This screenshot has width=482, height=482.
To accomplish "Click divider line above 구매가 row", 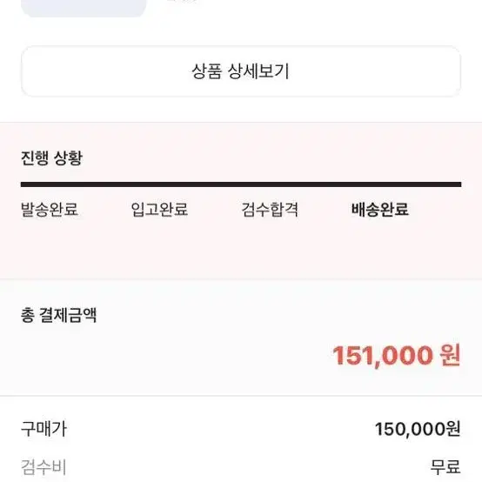I will [x=241, y=396].
